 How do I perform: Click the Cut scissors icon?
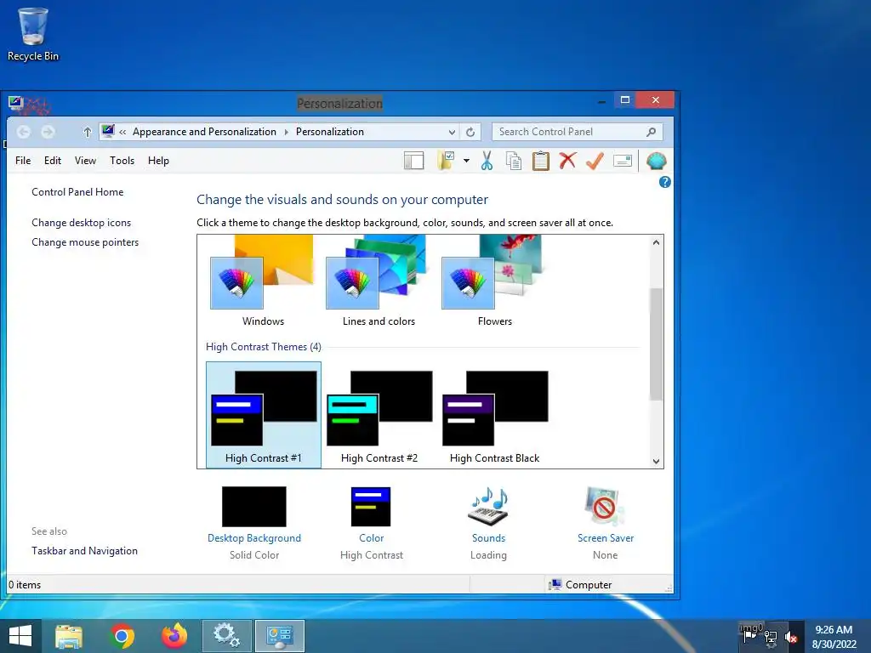point(487,161)
